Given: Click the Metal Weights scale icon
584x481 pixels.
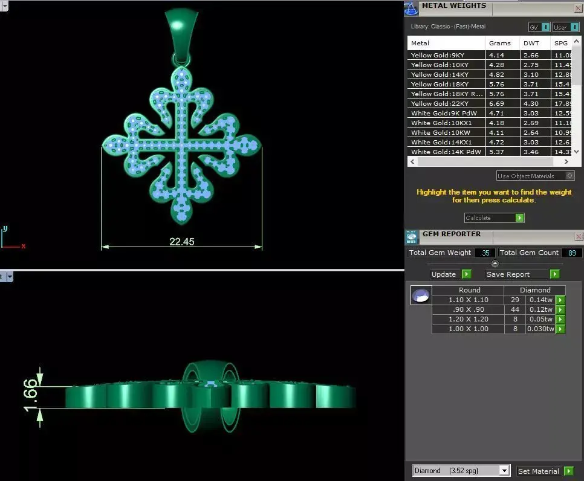Looking at the screenshot, I should click(x=412, y=8).
